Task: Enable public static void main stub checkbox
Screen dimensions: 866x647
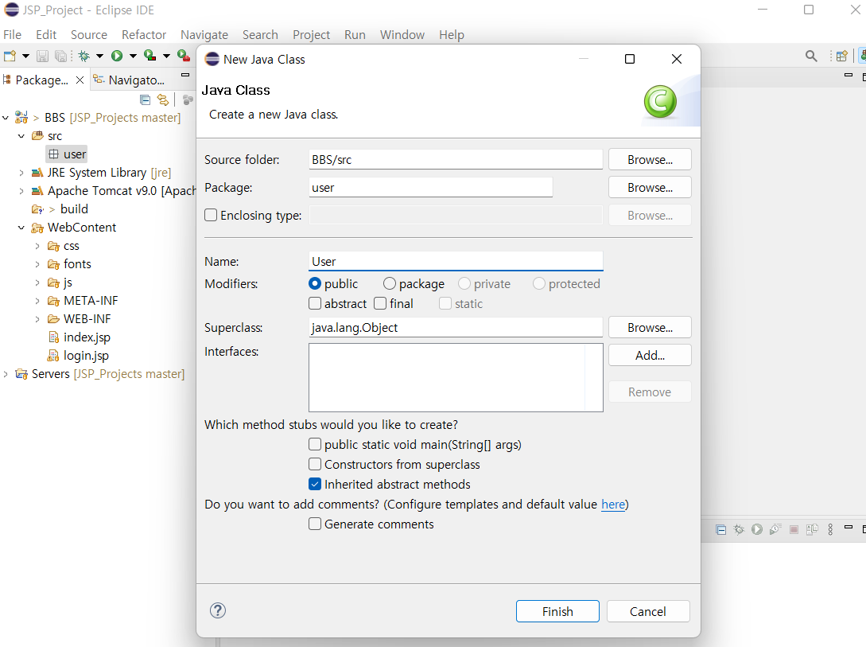Action: click(x=315, y=444)
